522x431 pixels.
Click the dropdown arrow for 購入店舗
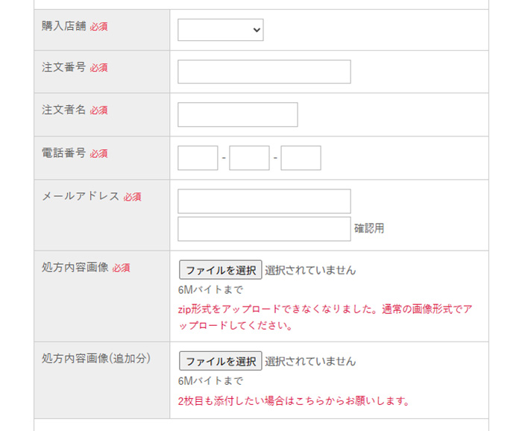pyautogui.click(x=257, y=30)
